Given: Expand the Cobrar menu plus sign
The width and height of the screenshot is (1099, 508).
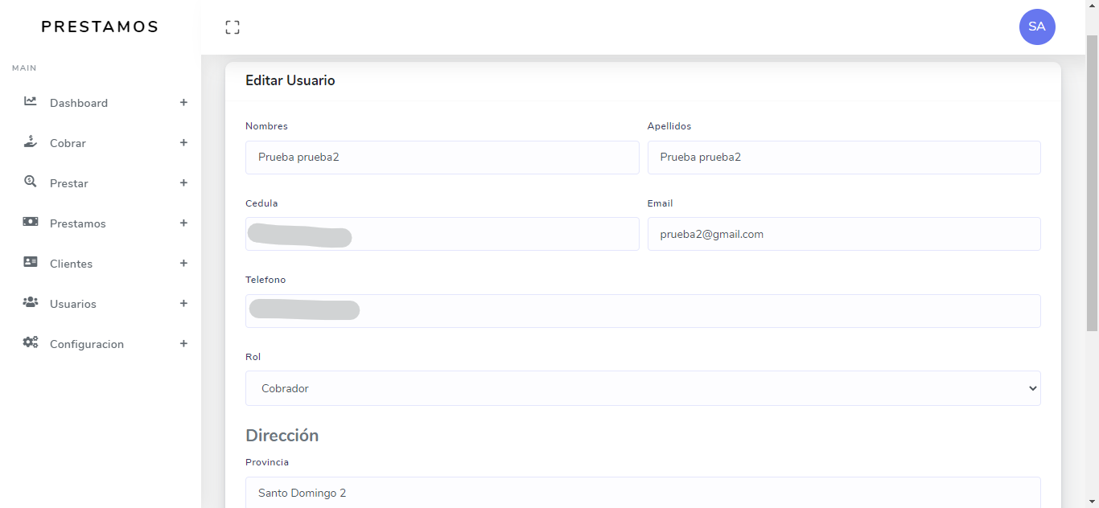Looking at the screenshot, I should coord(183,142).
